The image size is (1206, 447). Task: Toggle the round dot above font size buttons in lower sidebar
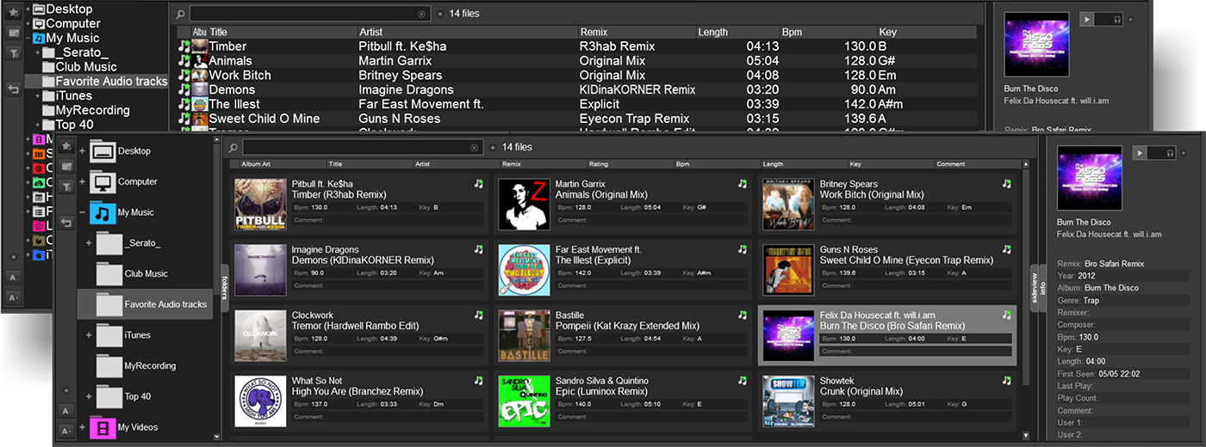(x=66, y=389)
